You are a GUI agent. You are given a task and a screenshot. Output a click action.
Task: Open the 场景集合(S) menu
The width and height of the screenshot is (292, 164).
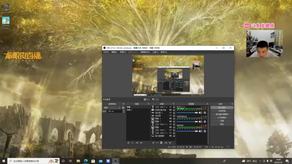(x=145, y=52)
